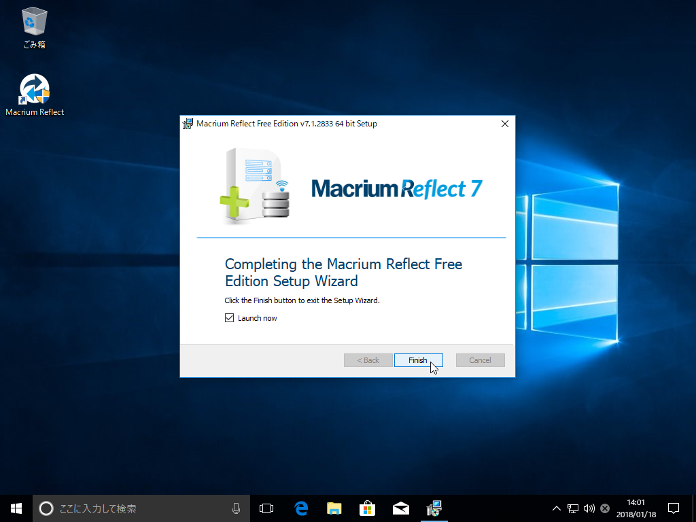The height and width of the screenshot is (522, 696).
Task: Click the Cortana search box
Action: coord(141,508)
